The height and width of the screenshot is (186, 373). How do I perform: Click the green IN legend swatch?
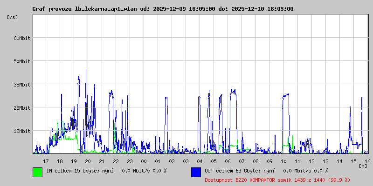tap(37, 172)
